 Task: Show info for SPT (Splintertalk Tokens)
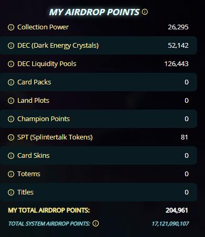click(x=11, y=137)
